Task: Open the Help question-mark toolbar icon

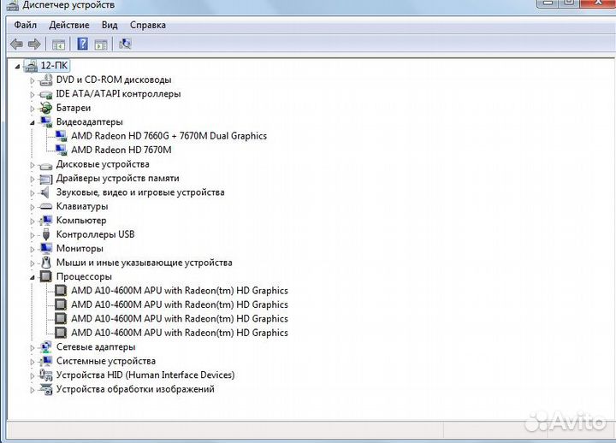Action: [82, 44]
